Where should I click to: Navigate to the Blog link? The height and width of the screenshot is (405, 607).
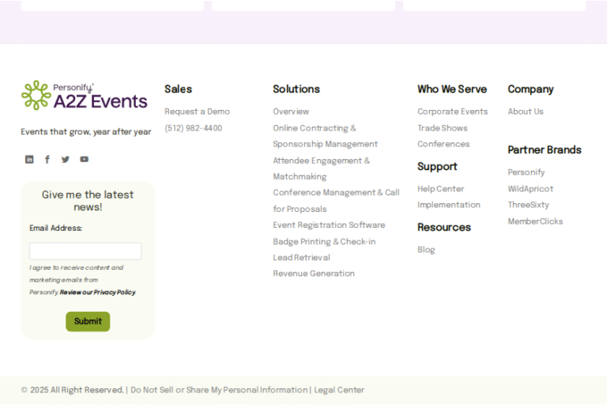pyautogui.click(x=426, y=250)
